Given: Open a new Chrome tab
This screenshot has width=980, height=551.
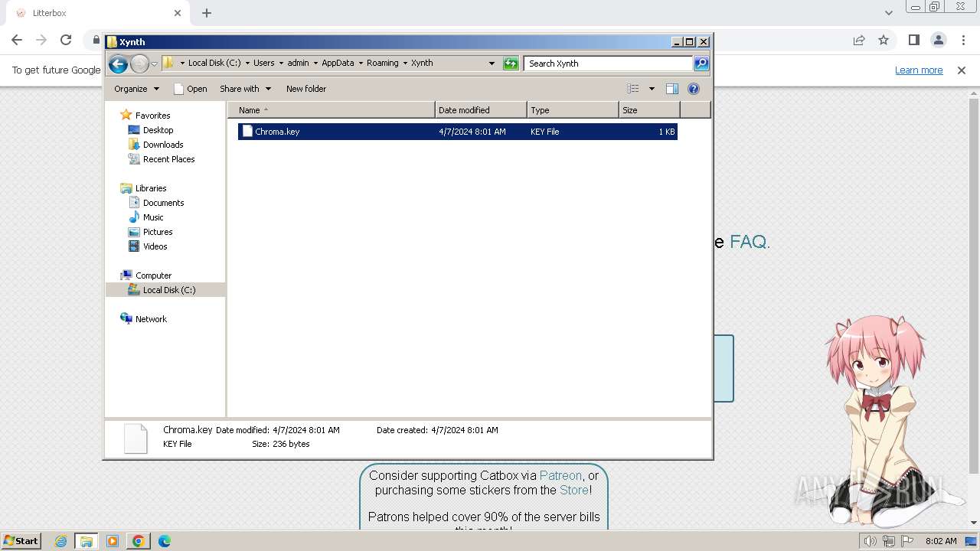Looking at the screenshot, I should (207, 13).
